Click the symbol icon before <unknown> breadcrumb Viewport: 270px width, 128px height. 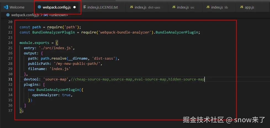coord(46,15)
